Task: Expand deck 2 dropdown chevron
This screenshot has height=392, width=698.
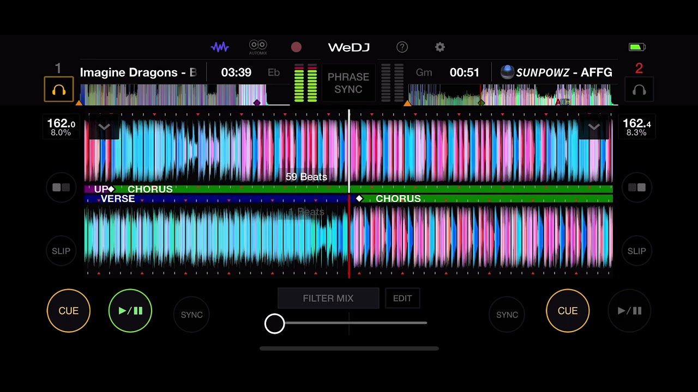Action: pyautogui.click(x=594, y=127)
